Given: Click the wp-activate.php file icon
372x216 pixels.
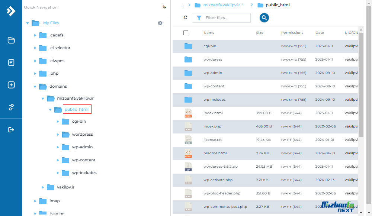Looking at the screenshot, I should pos(188,180).
